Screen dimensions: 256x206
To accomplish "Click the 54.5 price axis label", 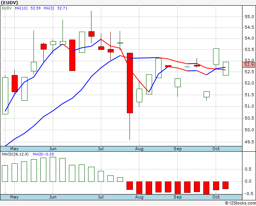I will click(x=249, y=27).
